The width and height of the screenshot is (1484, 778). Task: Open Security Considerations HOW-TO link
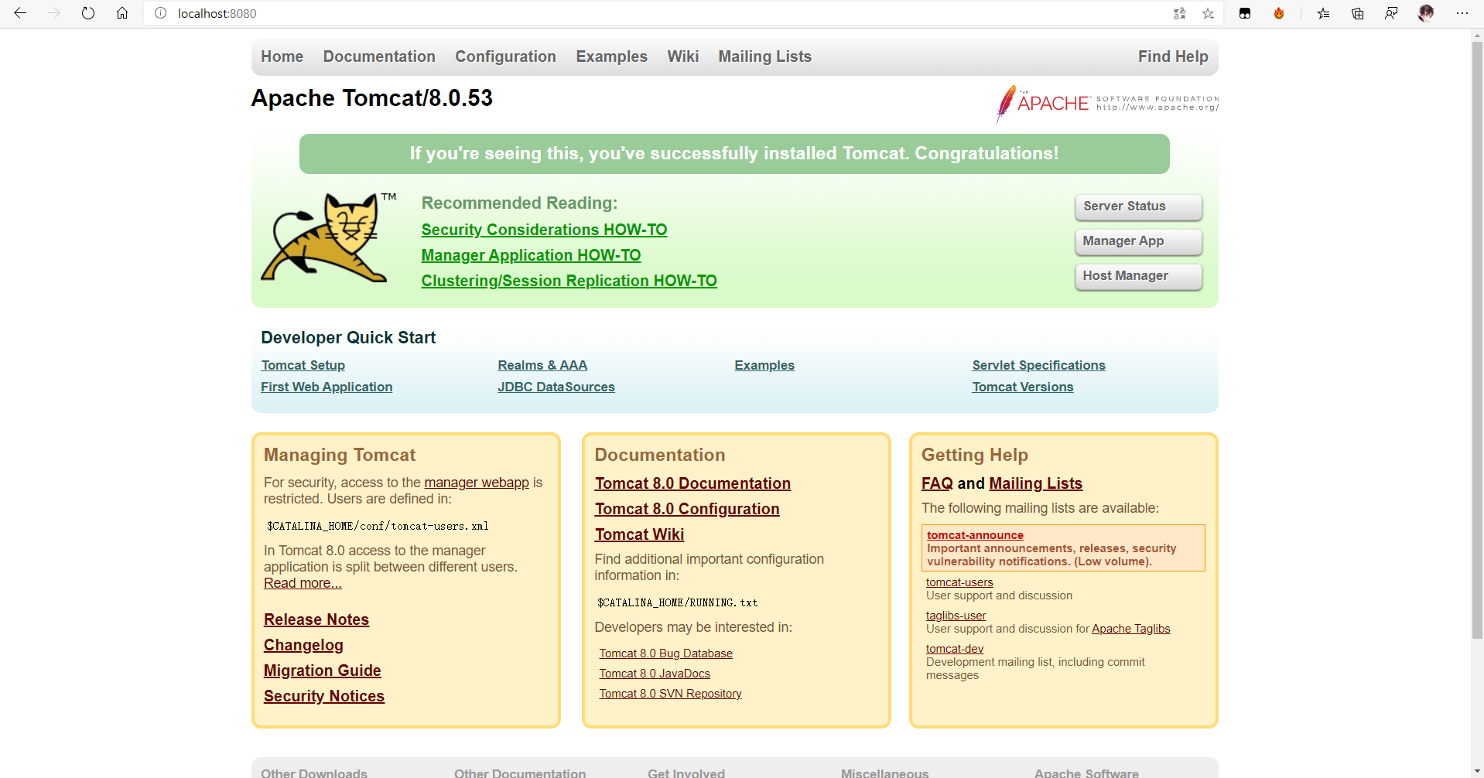[544, 230]
